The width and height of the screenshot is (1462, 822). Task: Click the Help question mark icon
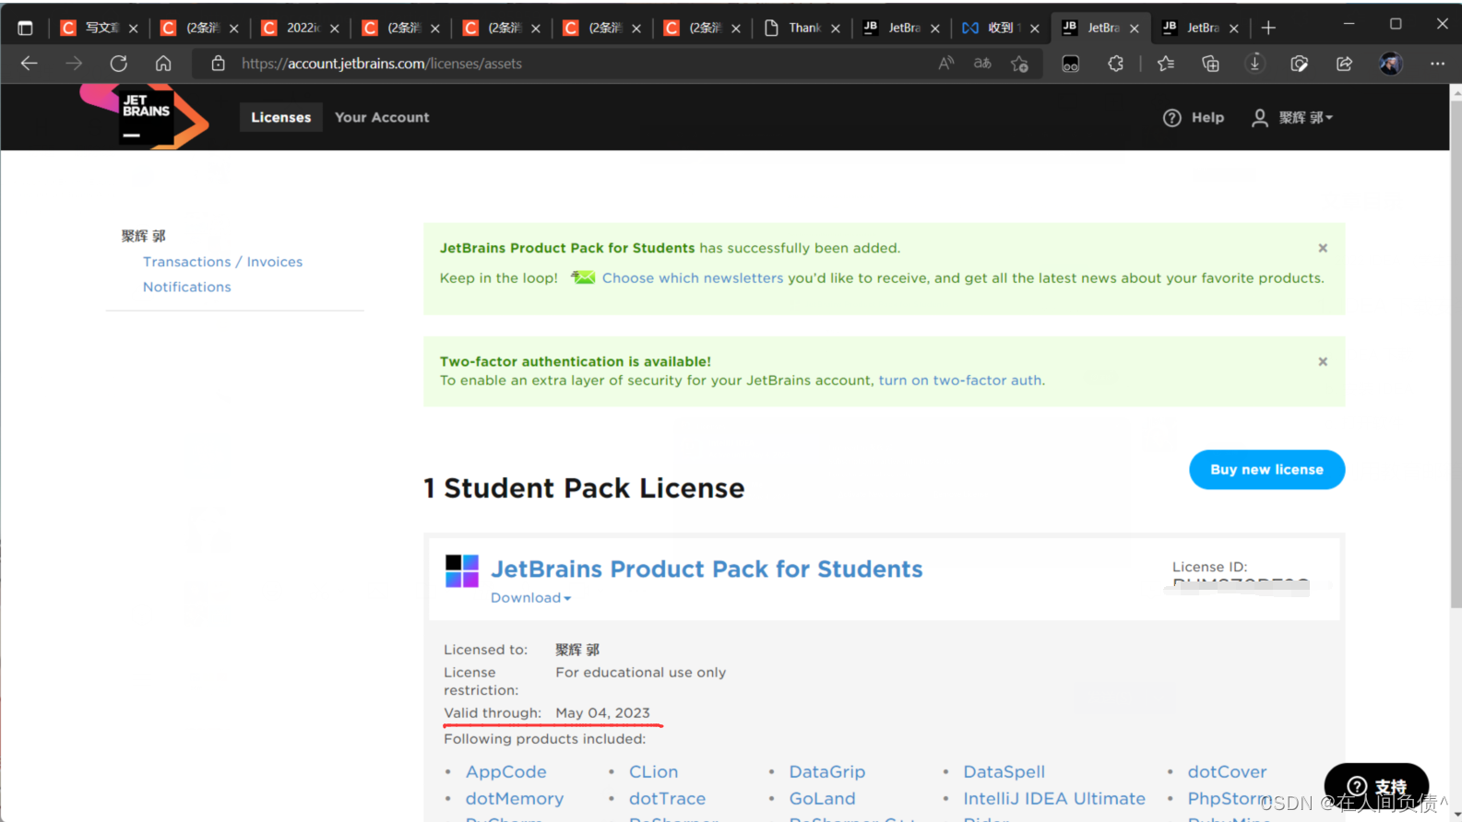[x=1171, y=118]
